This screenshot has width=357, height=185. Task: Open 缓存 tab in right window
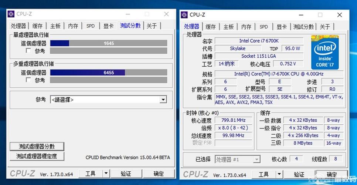(211, 27)
